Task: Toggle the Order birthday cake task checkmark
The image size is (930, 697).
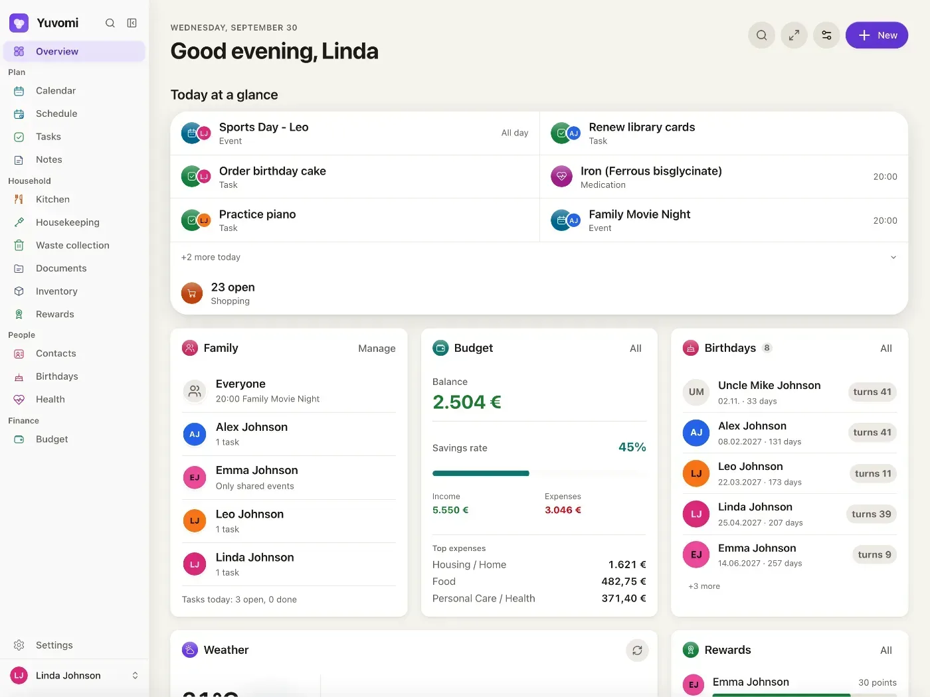Action: [191, 177]
